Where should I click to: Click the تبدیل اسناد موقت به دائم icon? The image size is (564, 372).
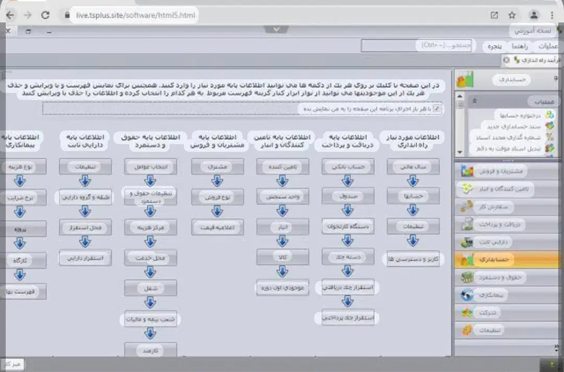click(549, 149)
